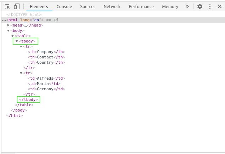Switch to the Console tab

click(x=64, y=7)
